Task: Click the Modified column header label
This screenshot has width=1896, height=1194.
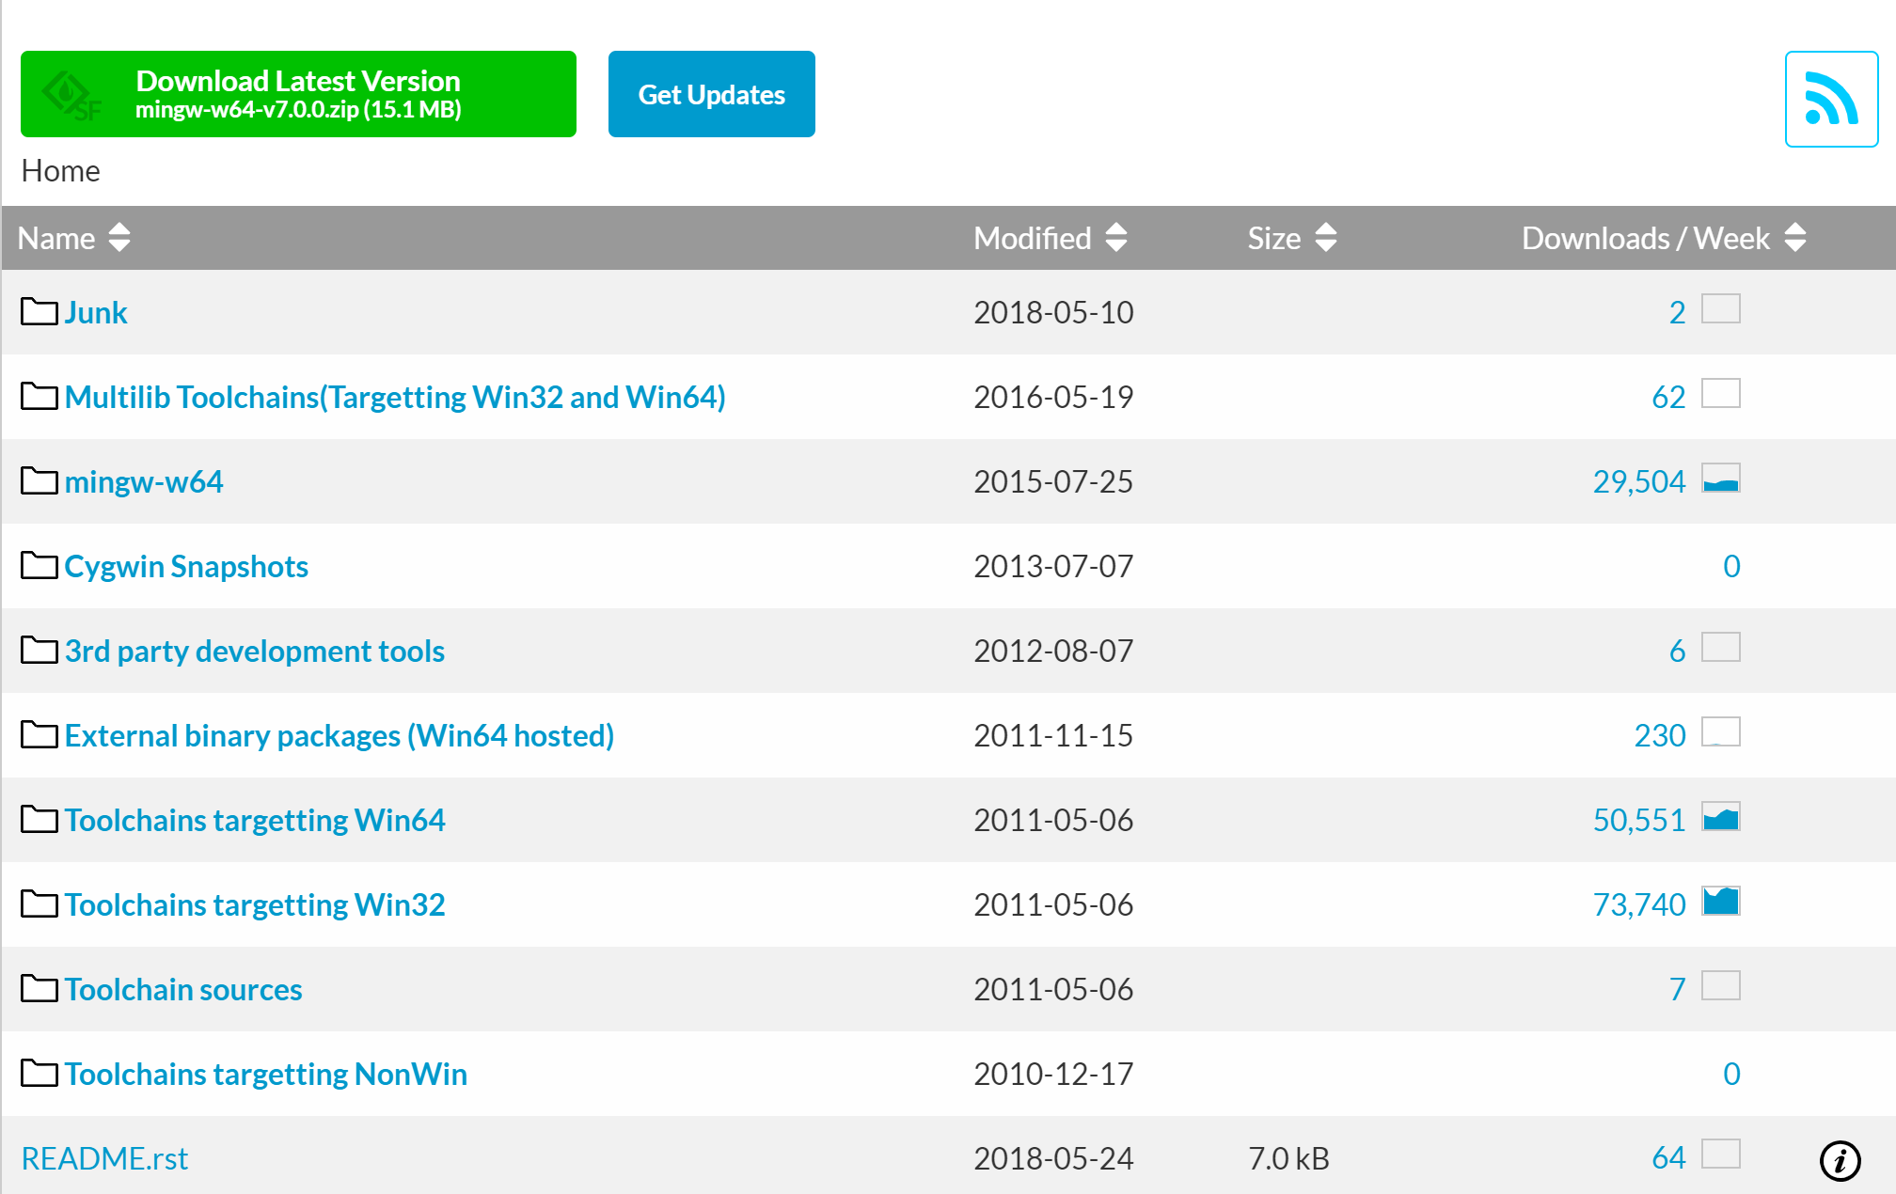Action: click(x=1033, y=238)
